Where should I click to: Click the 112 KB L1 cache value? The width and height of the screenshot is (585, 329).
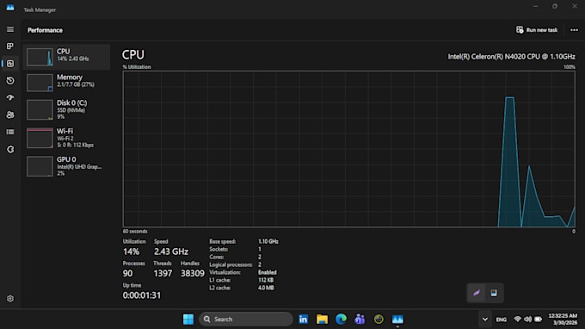point(266,280)
